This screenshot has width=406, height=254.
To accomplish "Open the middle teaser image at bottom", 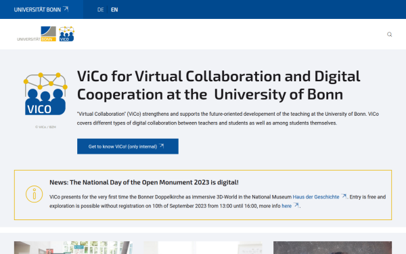I will click(203, 248).
